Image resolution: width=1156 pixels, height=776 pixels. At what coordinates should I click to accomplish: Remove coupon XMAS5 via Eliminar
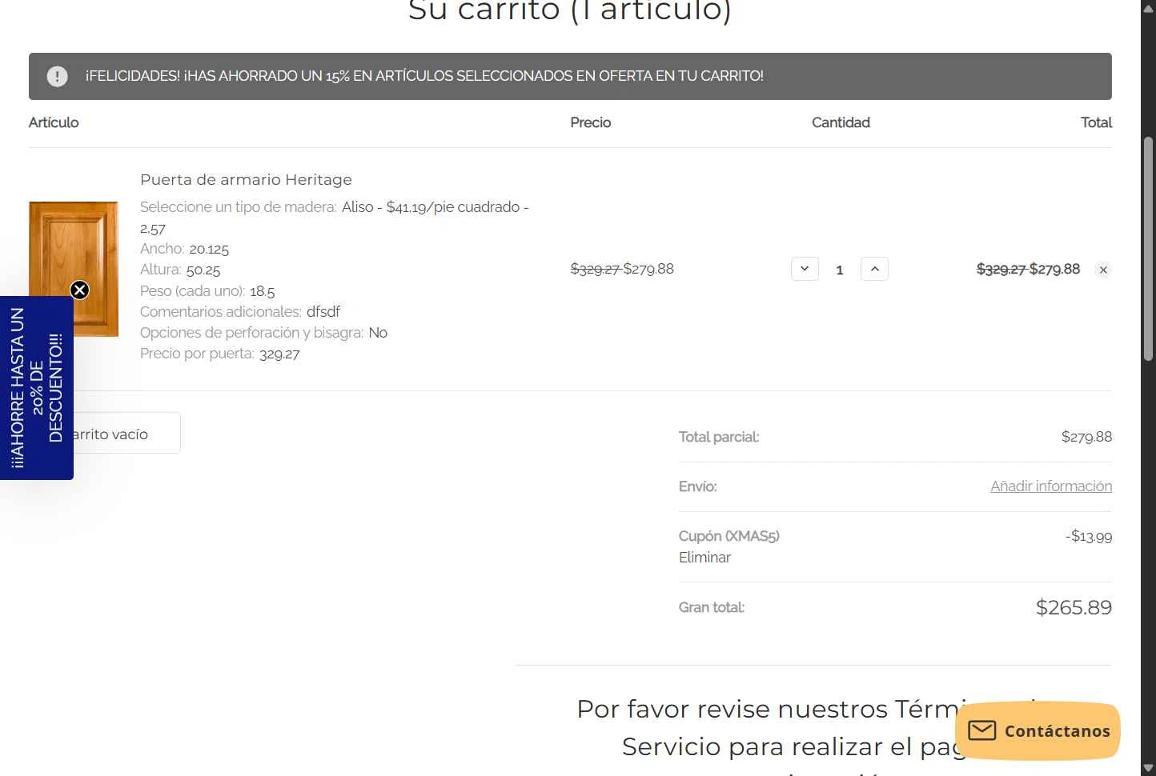click(x=704, y=558)
